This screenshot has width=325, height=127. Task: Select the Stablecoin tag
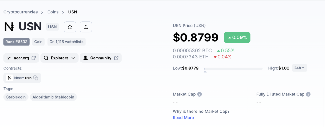coord(16,97)
